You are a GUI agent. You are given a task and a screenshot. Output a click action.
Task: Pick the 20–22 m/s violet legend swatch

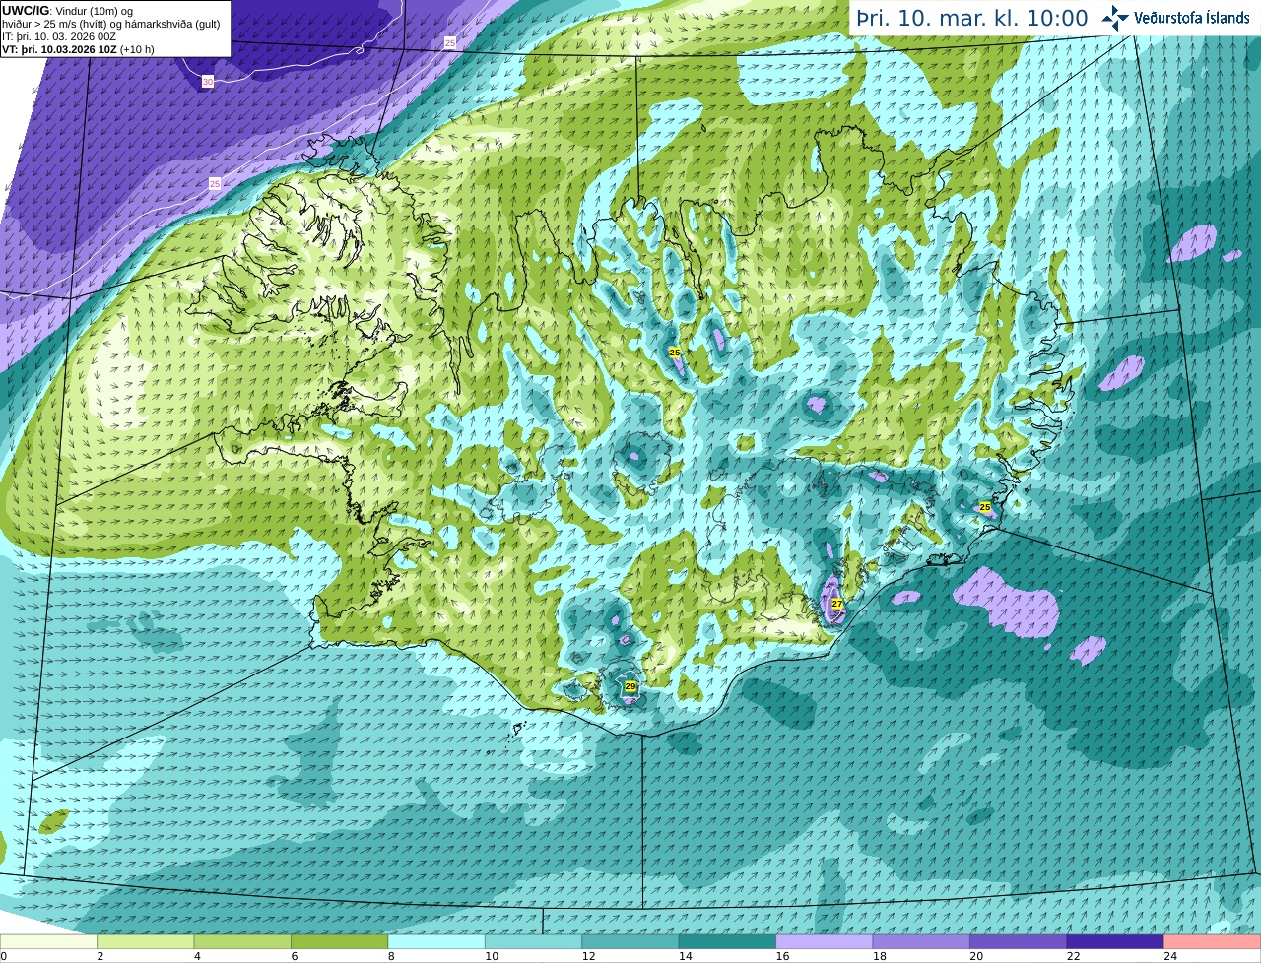coord(1019,942)
